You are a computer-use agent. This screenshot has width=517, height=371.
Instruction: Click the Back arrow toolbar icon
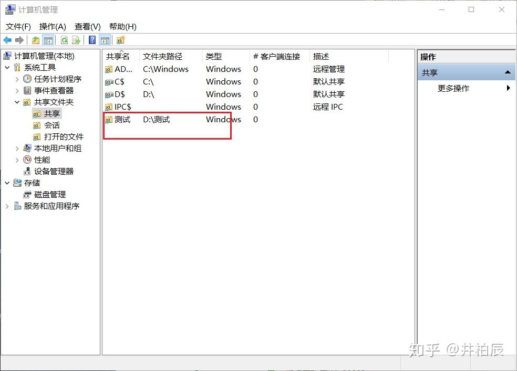click(x=7, y=40)
